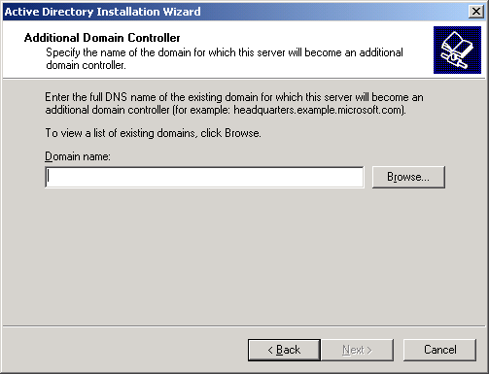Click the grayed-out Next button
The image size is (489, 374).
coord(357,350)
